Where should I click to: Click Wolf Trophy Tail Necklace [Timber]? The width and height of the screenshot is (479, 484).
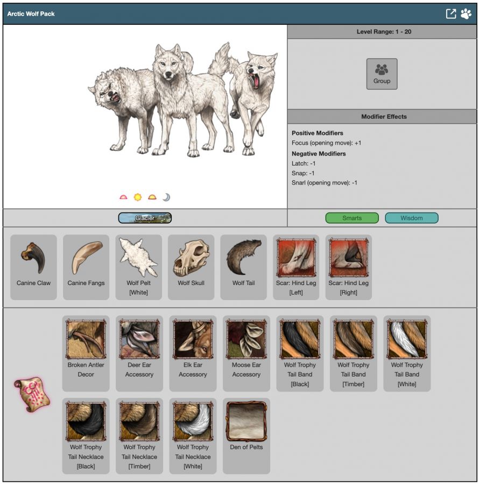(x=139, y=422)
